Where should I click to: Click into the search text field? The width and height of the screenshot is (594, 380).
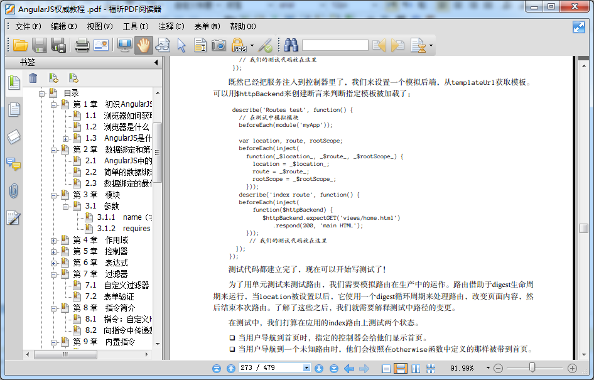335,45
